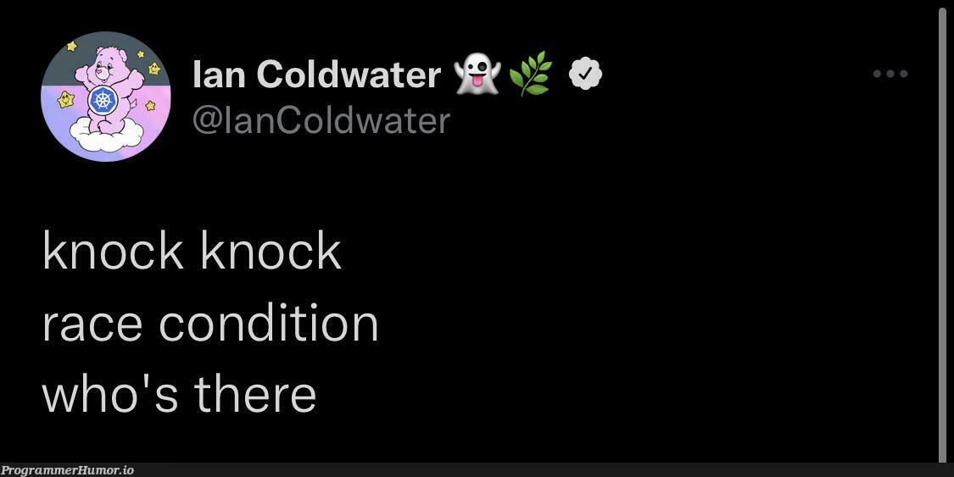This screenshot has height=477, width=954.
Task: Click the ProgrammerHumor.io watermark
Action: (67, 470)
